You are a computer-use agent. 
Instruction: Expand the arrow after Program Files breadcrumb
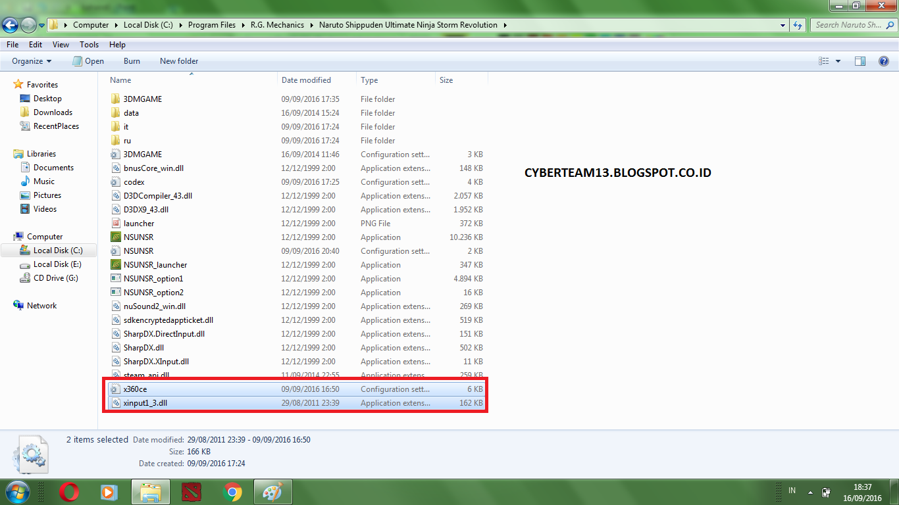[242, 25]
